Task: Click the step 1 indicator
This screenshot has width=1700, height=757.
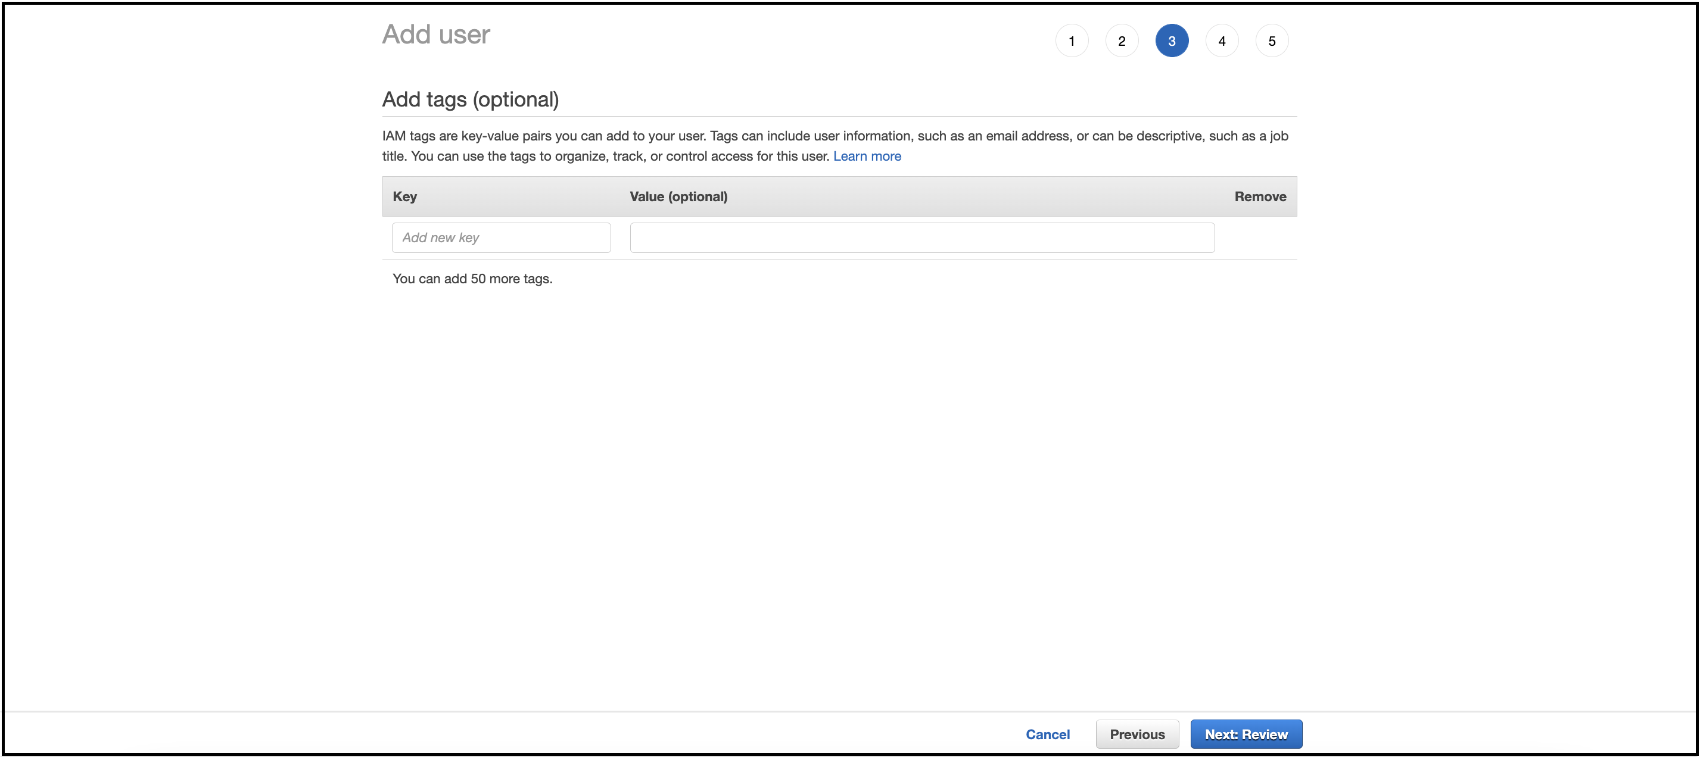Action: click(x=1071, y=40)
